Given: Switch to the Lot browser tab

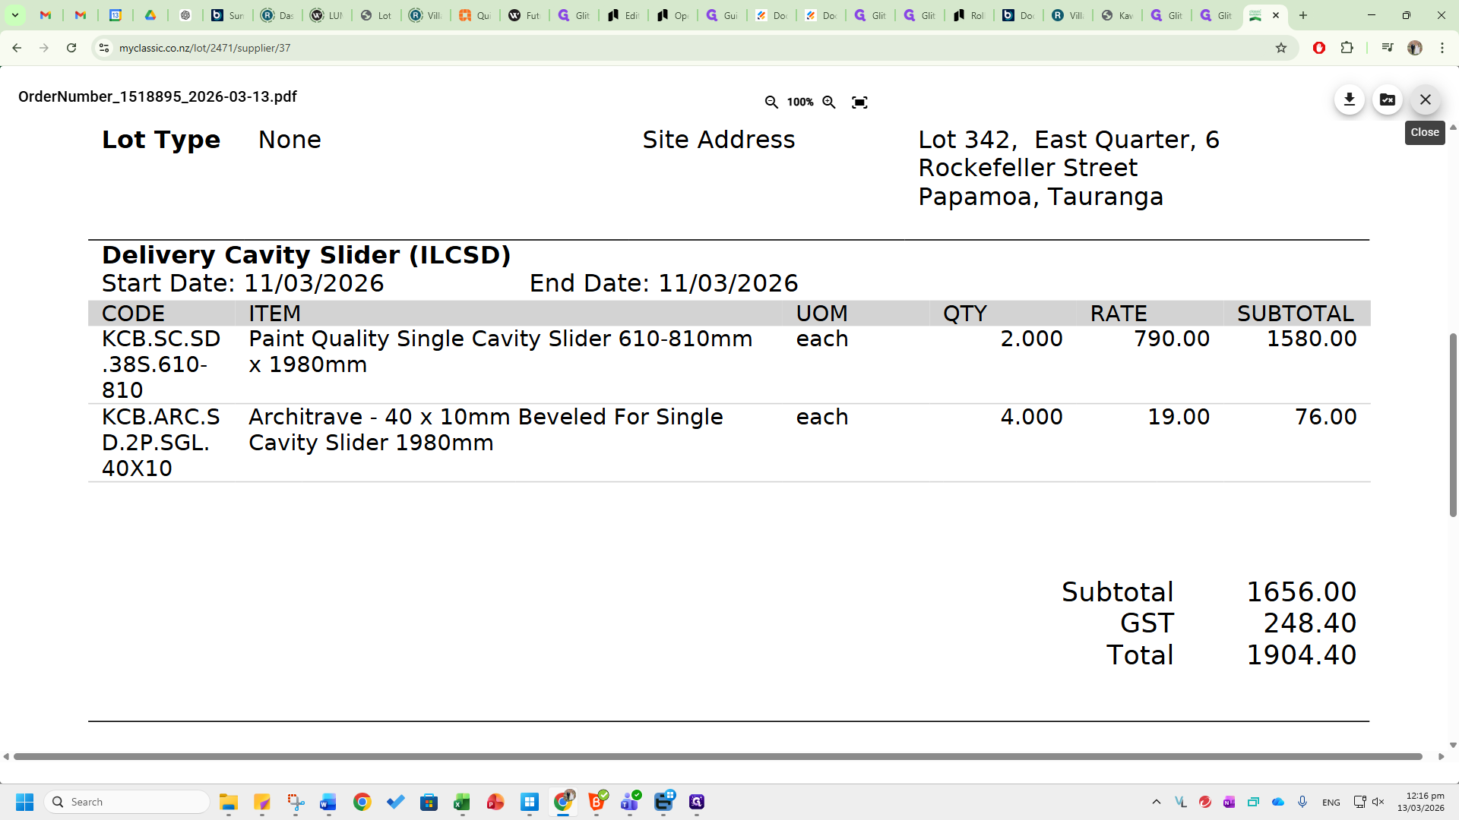Looking at the screenshot, I should 376,15.
